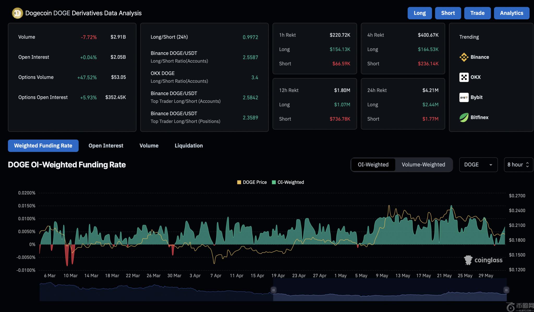The height and width of the screenshot is (312, 534).
Task: Click the coinglass watermark logo
Action: click(x=483, y=260)
